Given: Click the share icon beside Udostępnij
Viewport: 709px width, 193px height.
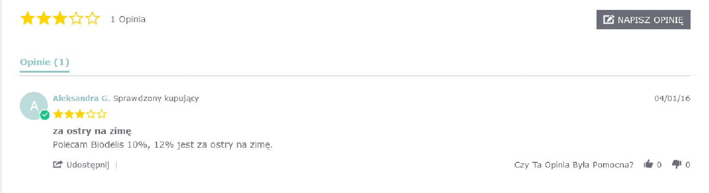Looking at the screenshot, I should (x=58, y=165).
